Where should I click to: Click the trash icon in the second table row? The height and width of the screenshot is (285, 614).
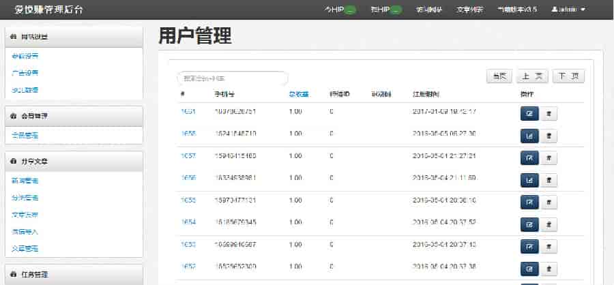coord(549,136)
